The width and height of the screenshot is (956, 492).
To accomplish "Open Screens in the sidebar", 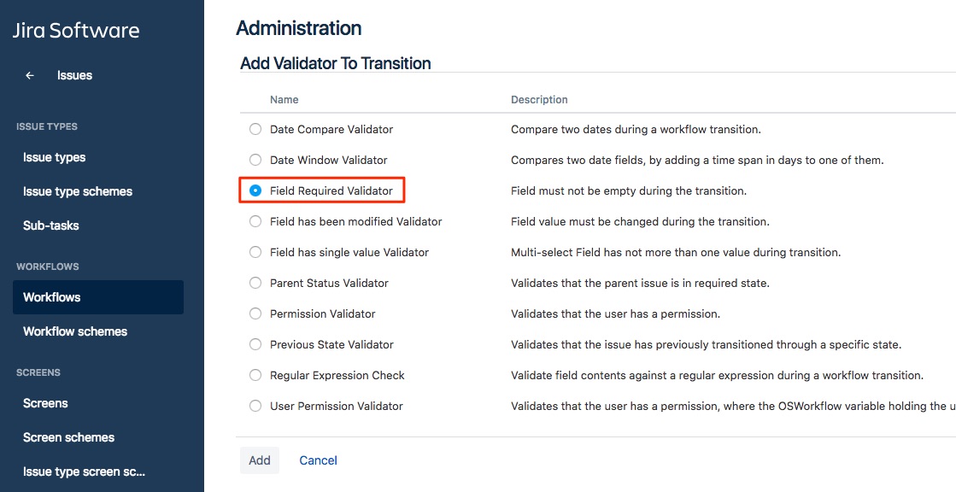I will (45, 403).
